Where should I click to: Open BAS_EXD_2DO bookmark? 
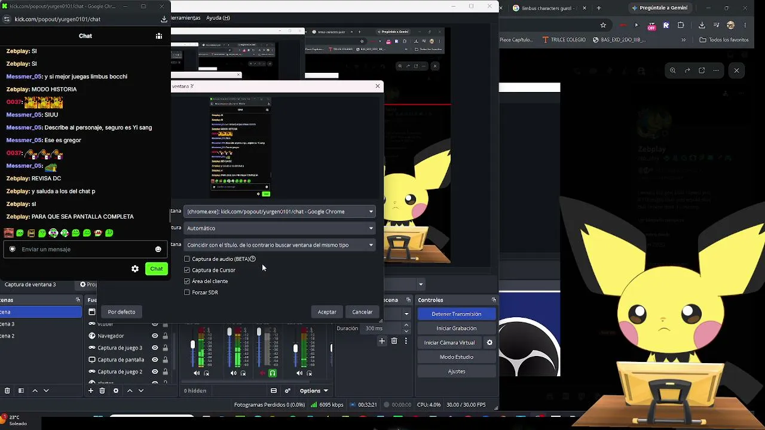click(619, 40)
